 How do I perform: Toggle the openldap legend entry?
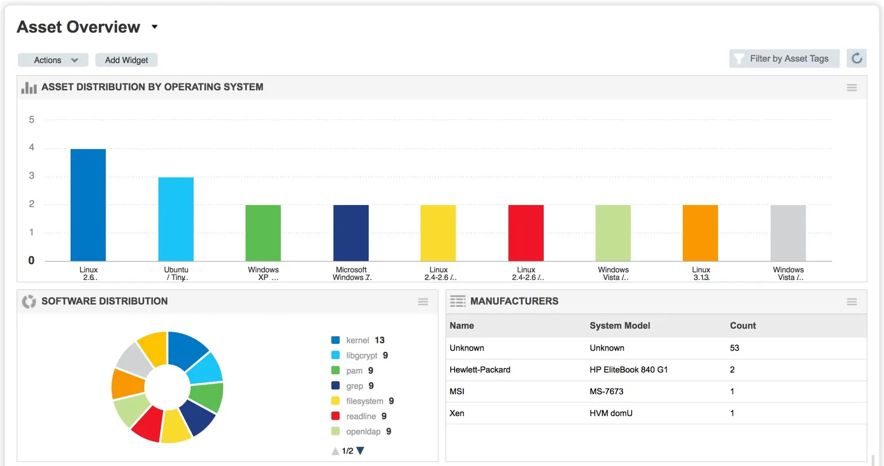(x=363, y=432)
